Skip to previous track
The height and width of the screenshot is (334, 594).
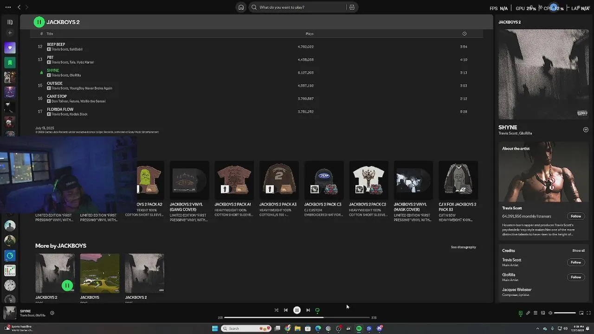point(286,310)
